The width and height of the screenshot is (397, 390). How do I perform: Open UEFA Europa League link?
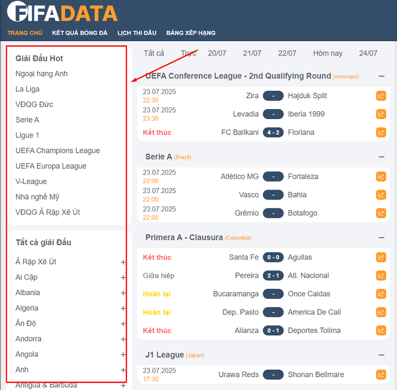pos(51,166)
